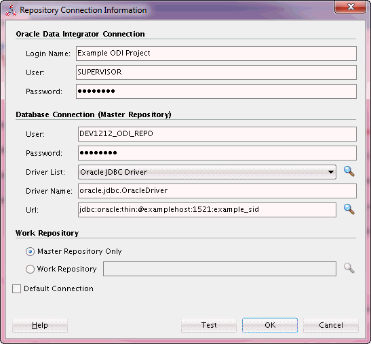Click the Cancel button
This screenshot has width=371, height=344.
331,325
